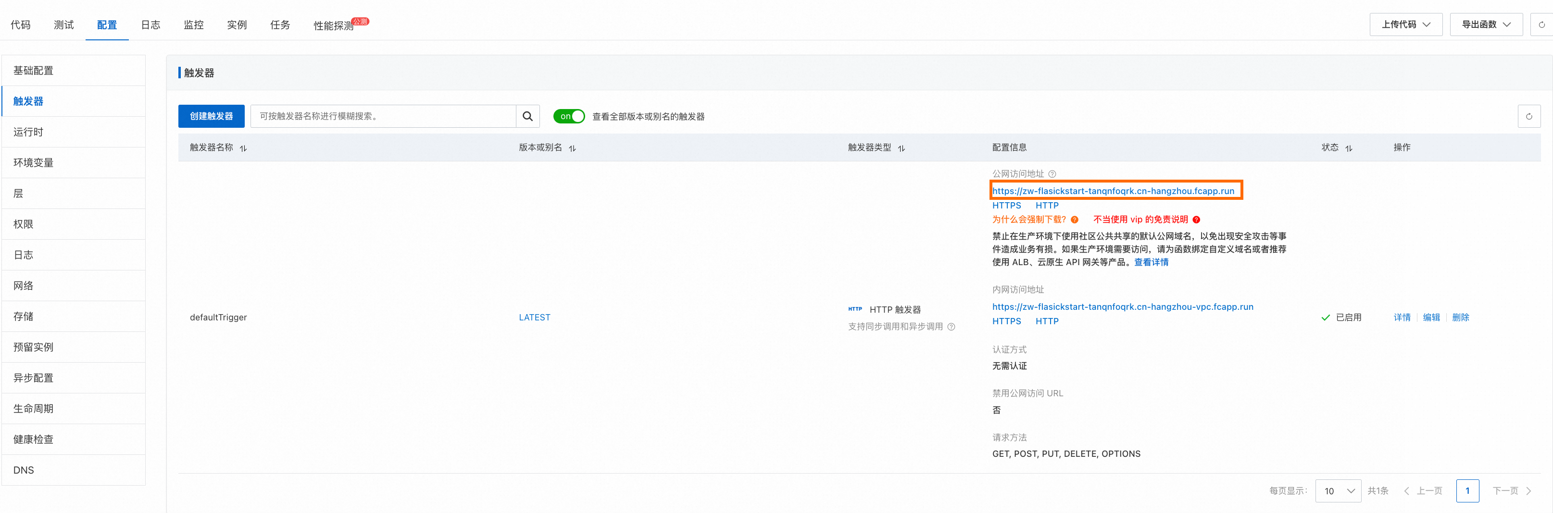Screen dimensions: 1553x513
Task: Select 网络 in sidebar
Action: pyautogui.click(x=74, y=285)
